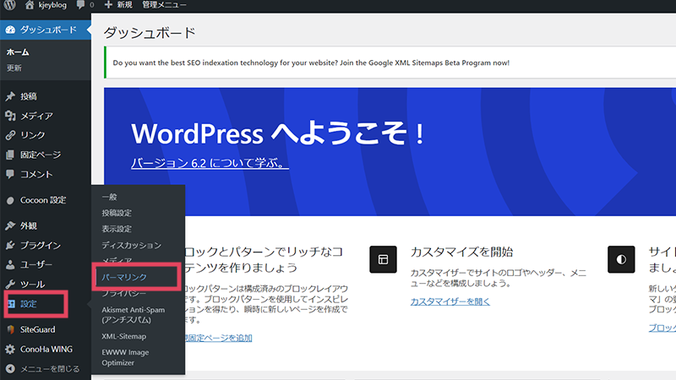Screen dimensions: 676x380
Task: Click the 外観 paintbrush icon
Action: [10, 225]
